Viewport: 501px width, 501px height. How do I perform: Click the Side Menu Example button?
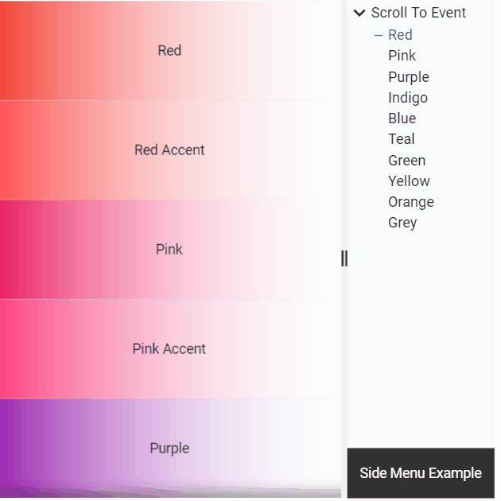click(x=420, y=473)
